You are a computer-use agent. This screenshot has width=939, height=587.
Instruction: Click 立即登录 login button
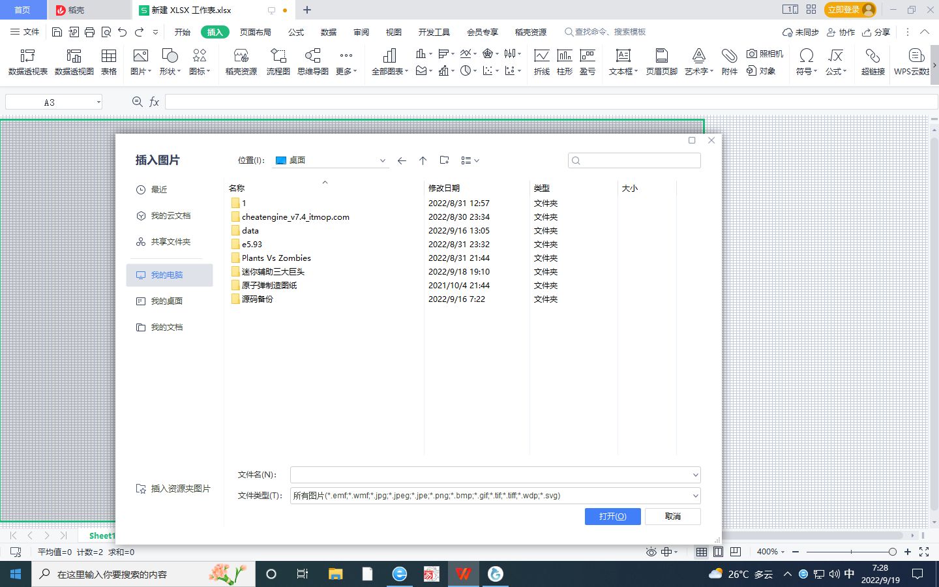[851, 10]
